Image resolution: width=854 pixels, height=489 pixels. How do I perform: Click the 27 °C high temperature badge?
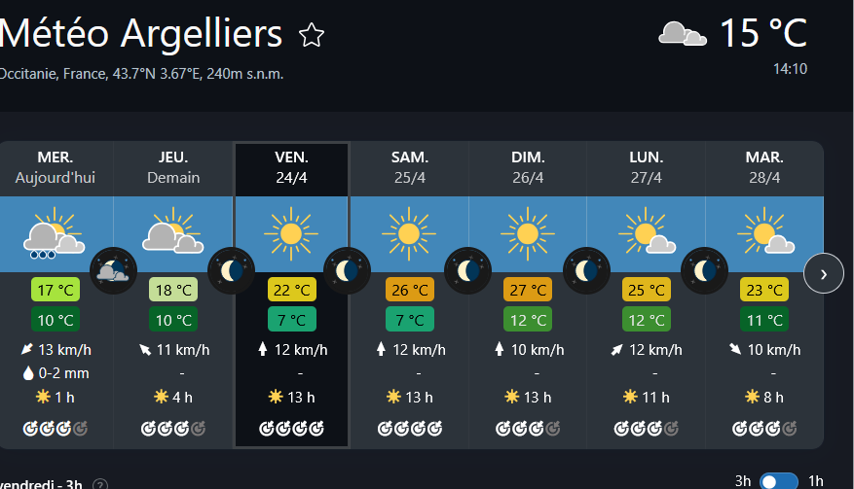click(528, 290)
